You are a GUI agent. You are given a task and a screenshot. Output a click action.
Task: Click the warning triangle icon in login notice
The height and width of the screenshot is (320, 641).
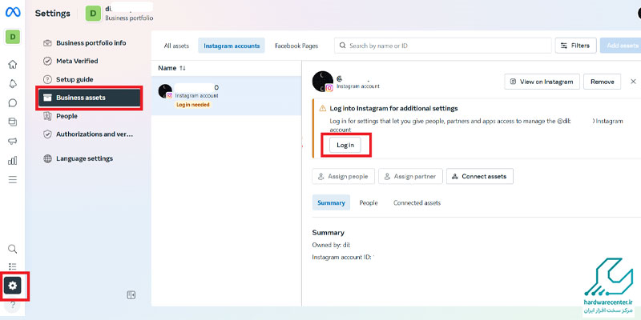pyautogui.click(x=323, y=109)
